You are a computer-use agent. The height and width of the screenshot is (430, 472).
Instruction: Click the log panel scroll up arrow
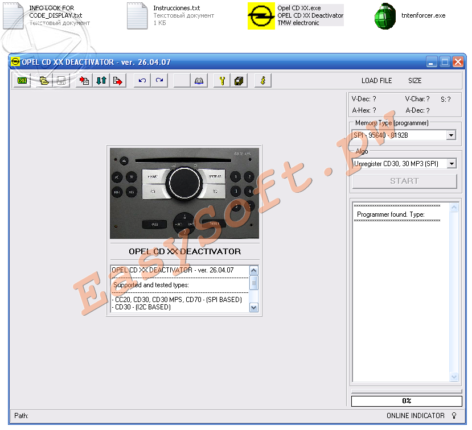(454, 208)
